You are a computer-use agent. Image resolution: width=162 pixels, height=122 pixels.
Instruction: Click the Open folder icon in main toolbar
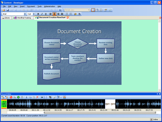point(4,10)
